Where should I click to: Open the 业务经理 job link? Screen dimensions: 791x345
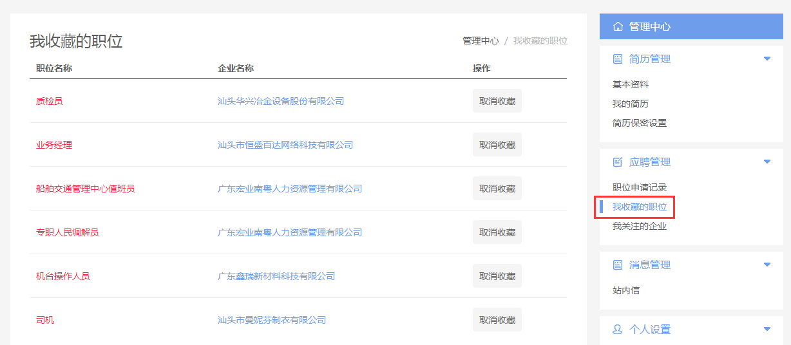coord(54,145)
